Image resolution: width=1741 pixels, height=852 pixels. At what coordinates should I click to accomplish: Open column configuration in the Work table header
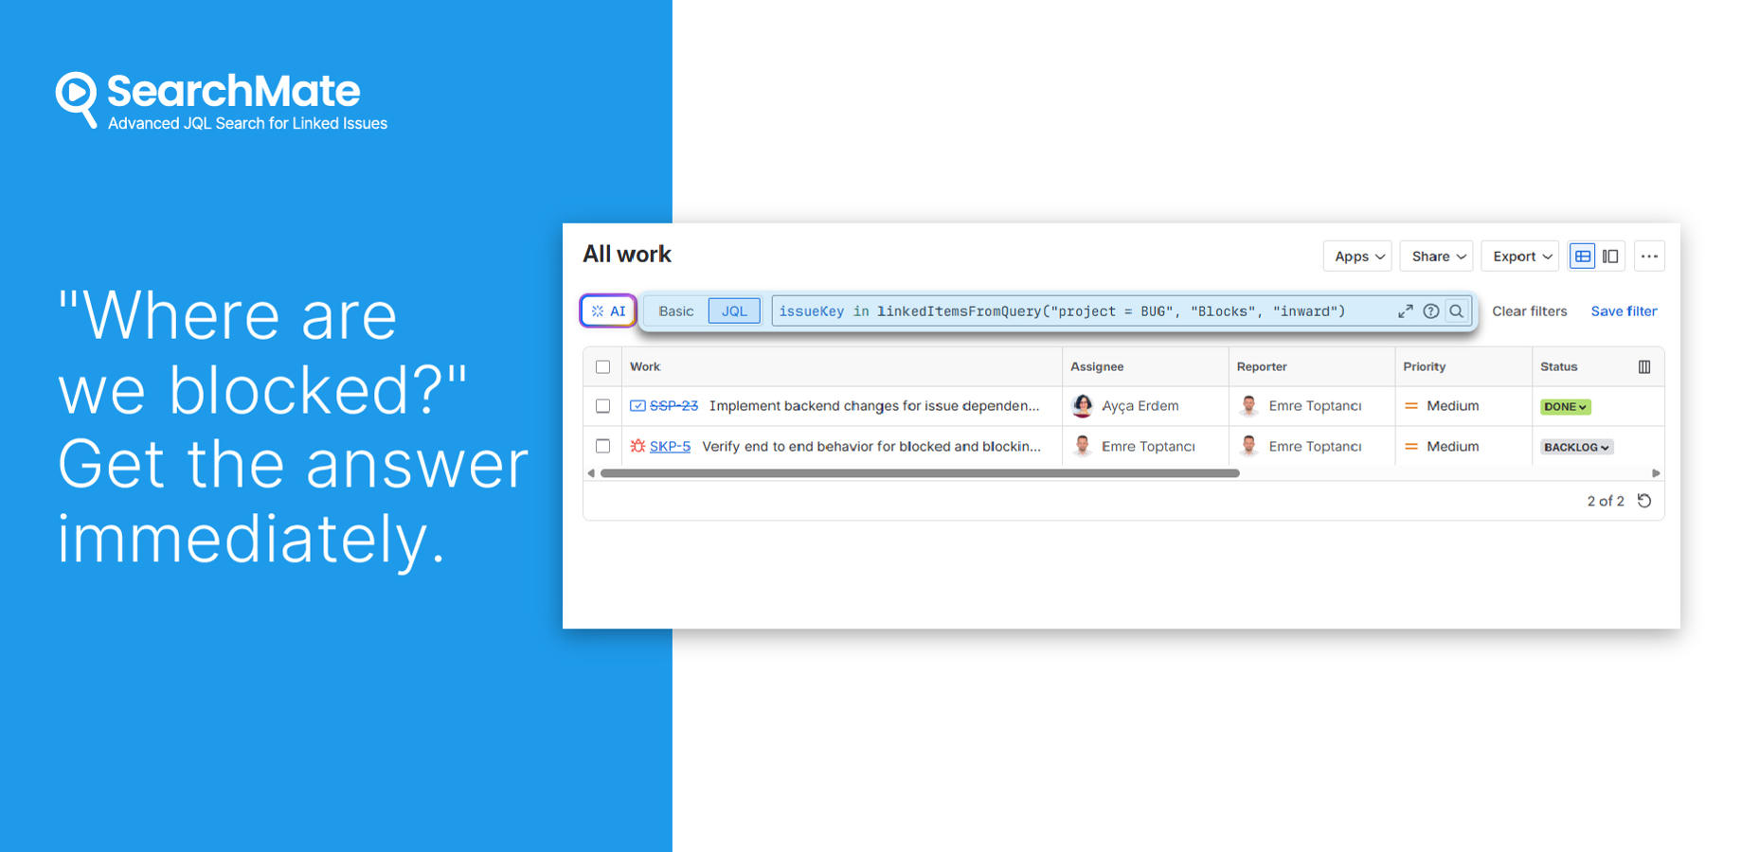(x=1645, y=366)
